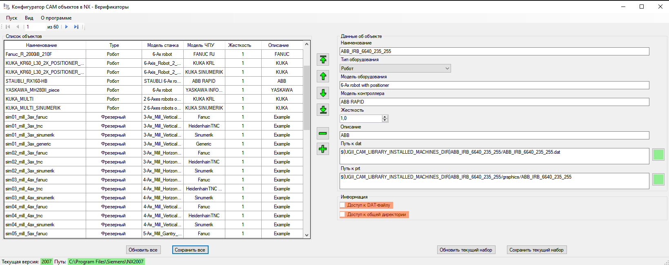
Task: Click the move-to-bottom green arrow icon
Action: [323, 110]
